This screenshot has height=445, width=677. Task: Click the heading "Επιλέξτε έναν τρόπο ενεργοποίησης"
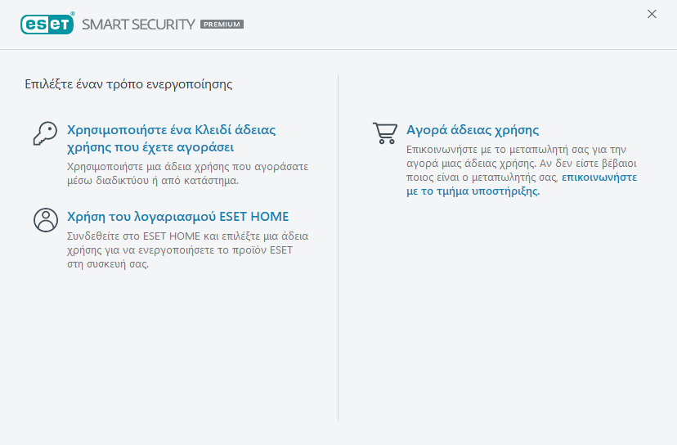tap(128, 84)
